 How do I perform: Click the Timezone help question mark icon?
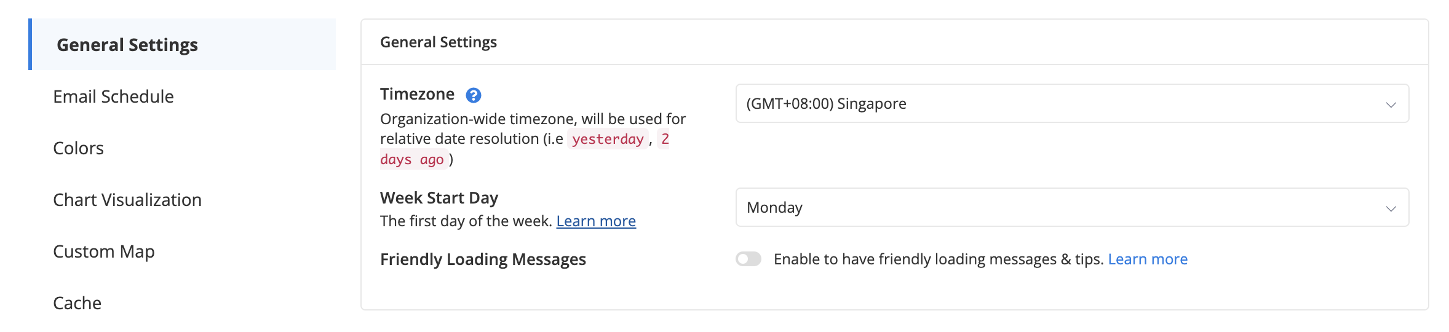pyautogui.click(x=473, y=95)
